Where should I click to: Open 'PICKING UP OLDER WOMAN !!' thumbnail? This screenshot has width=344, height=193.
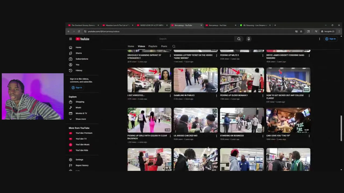tap(242, 80)
